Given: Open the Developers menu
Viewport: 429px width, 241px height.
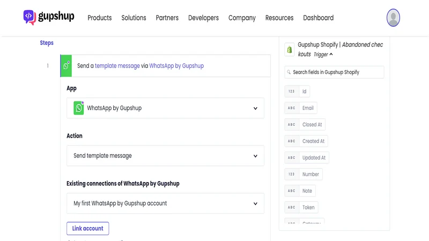Looking at the screenshot, I should (x=204, y=18).
